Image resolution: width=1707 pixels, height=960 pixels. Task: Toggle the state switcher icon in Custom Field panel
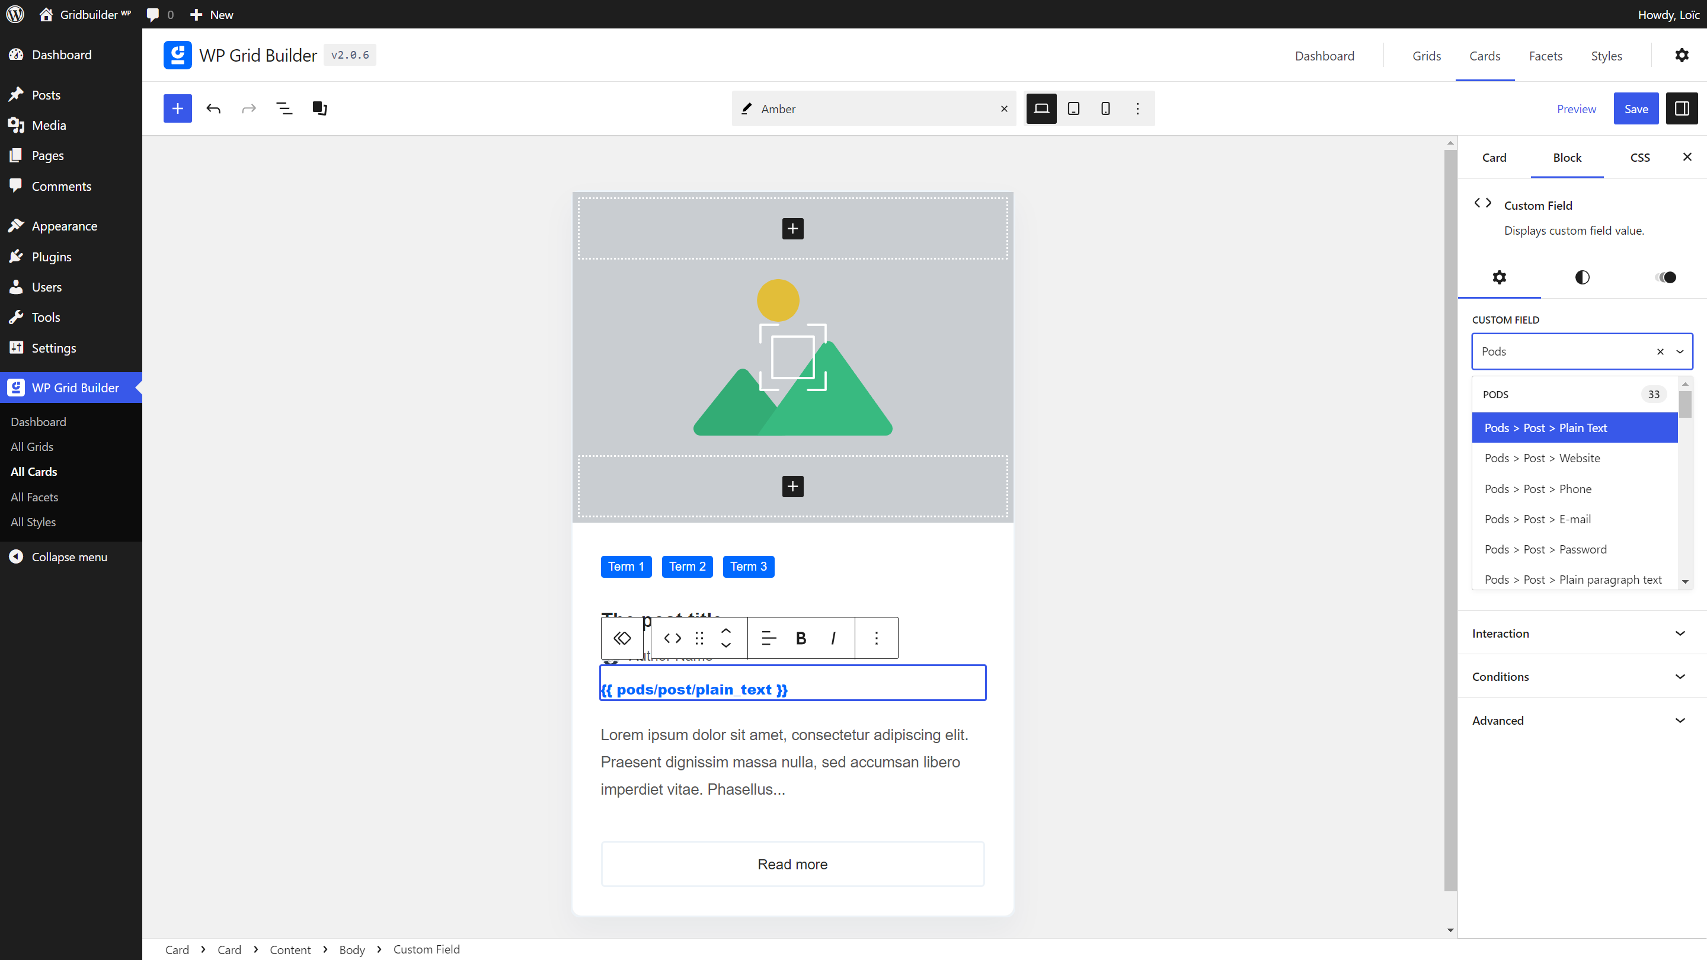[1666, 277]
